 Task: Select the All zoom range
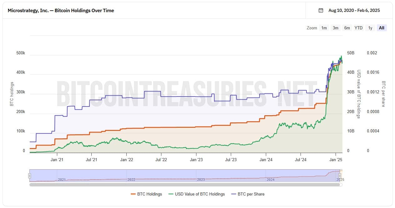(x=382, y=28)
